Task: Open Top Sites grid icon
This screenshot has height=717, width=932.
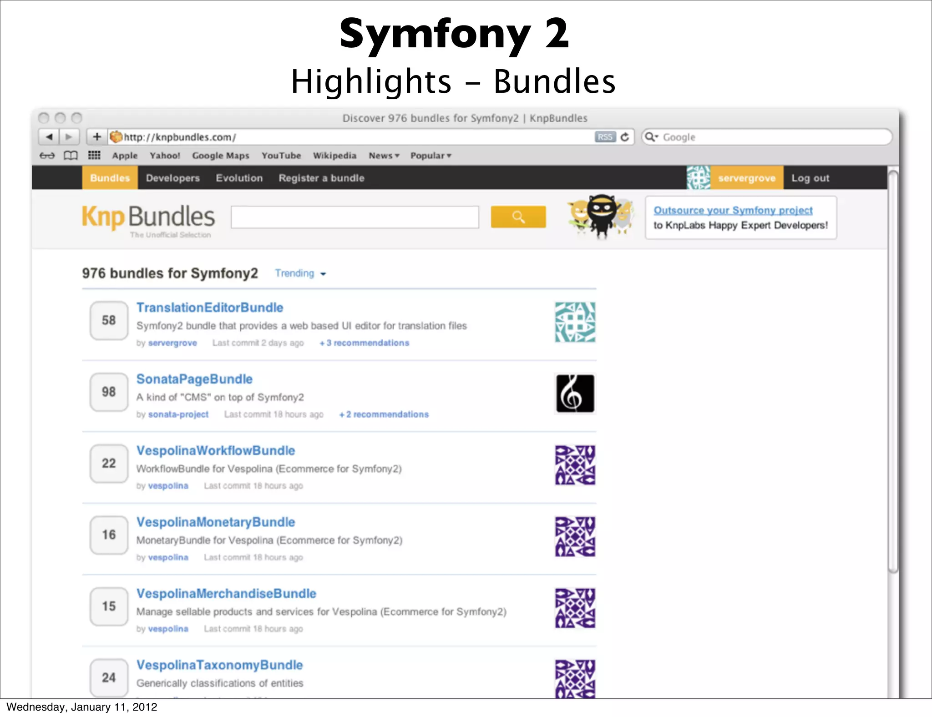Action: pyautogui.click(x=94, y=156)
